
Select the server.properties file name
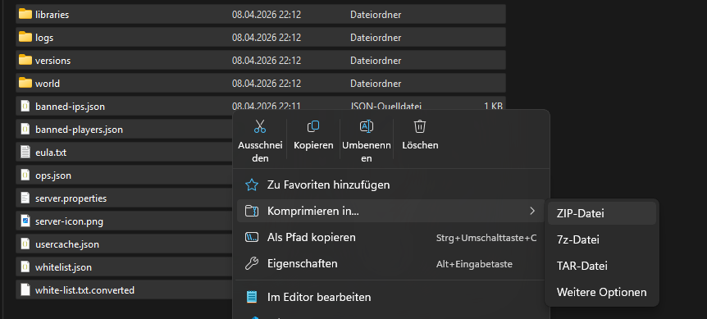[x=71, y=198]
